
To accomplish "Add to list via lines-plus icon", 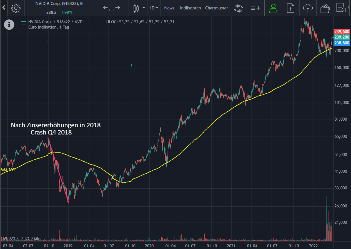I will coord(255,8).
